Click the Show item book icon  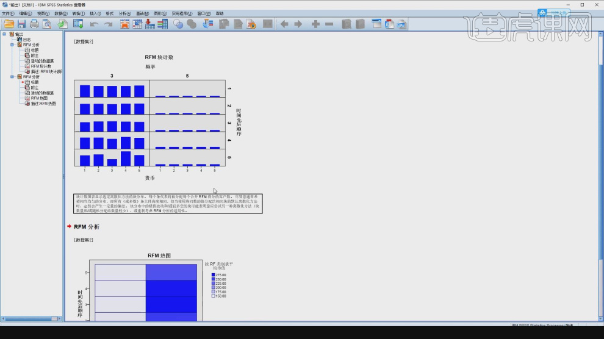[347, 24]
